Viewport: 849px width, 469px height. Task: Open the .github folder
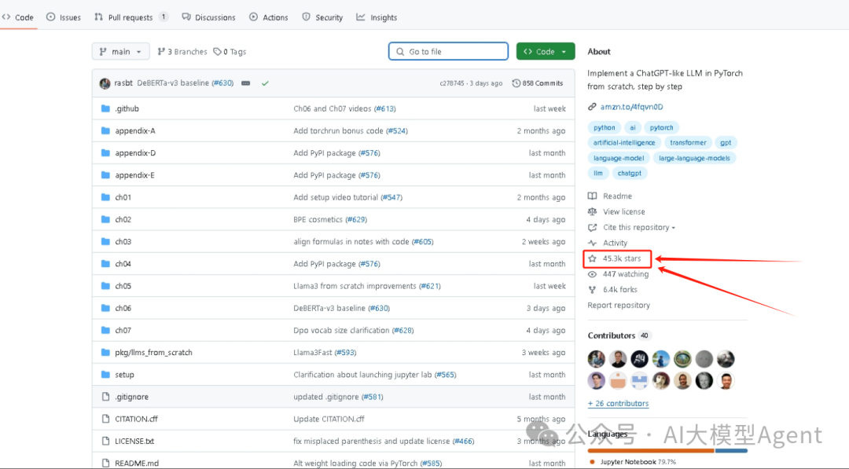(x=127, y=108)
